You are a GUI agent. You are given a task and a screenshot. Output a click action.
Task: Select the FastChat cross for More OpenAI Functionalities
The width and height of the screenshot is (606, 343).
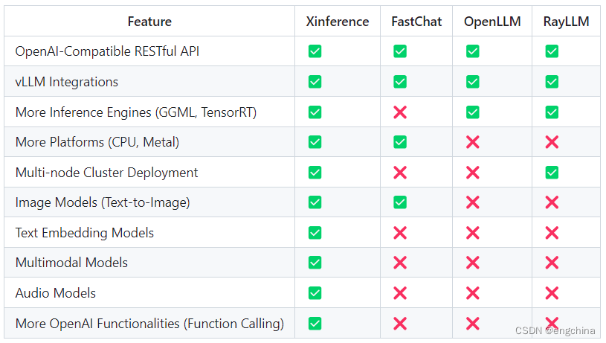pos(400,323)
